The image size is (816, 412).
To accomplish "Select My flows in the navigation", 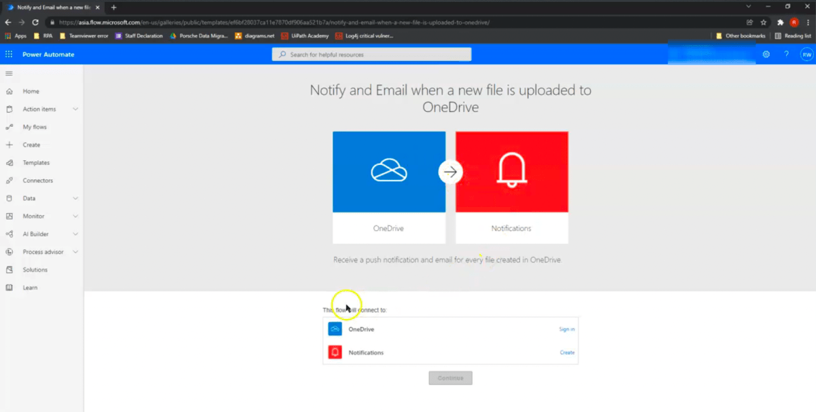I will 35,127.
